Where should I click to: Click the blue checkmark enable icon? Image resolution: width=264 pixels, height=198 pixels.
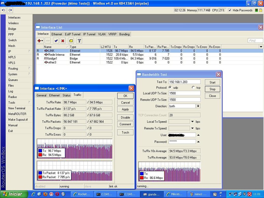56,41
